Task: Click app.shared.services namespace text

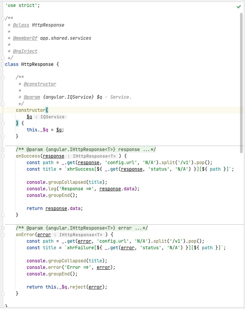Action: tap(65, 38)
